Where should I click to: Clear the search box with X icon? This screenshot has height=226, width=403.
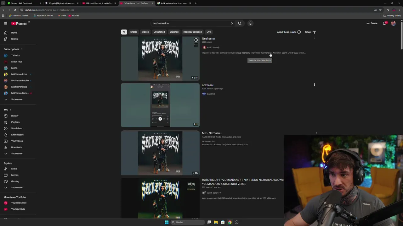pyautogui.click(x=232, y=23)
